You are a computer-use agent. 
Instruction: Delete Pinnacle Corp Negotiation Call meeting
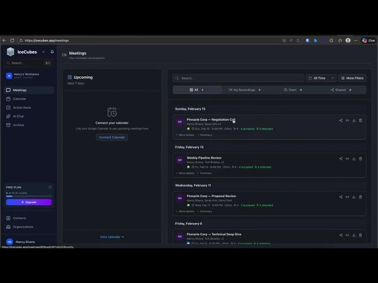click(360, 120)
